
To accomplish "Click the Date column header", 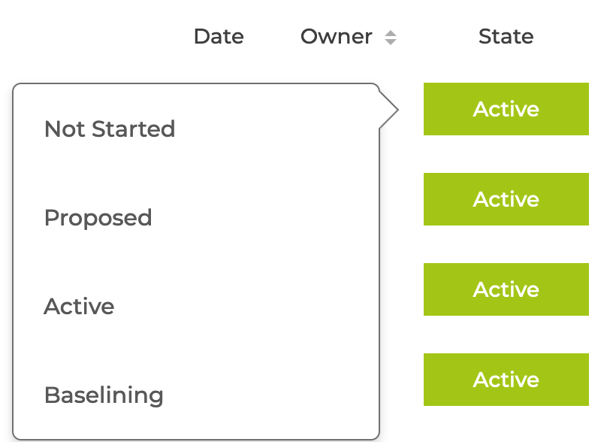I will (x=219, y=37).
